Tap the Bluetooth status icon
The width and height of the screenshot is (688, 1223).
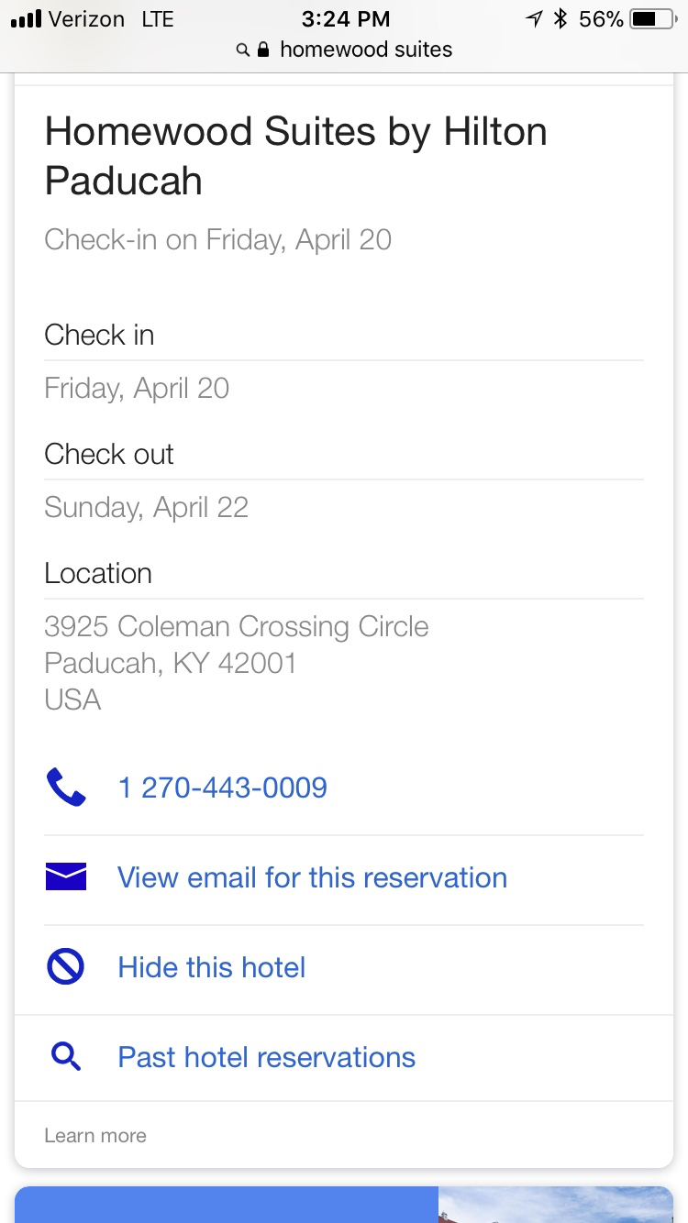(x=561, y=19)
